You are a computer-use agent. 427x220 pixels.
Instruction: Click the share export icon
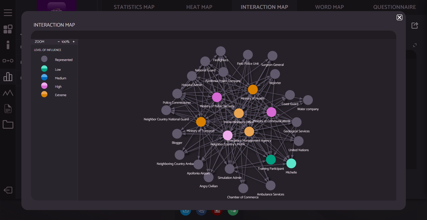415,25
